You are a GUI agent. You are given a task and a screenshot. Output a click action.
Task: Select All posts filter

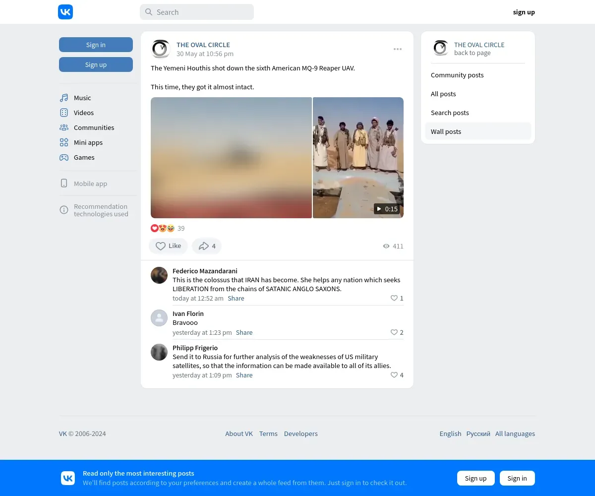point(478,94)
